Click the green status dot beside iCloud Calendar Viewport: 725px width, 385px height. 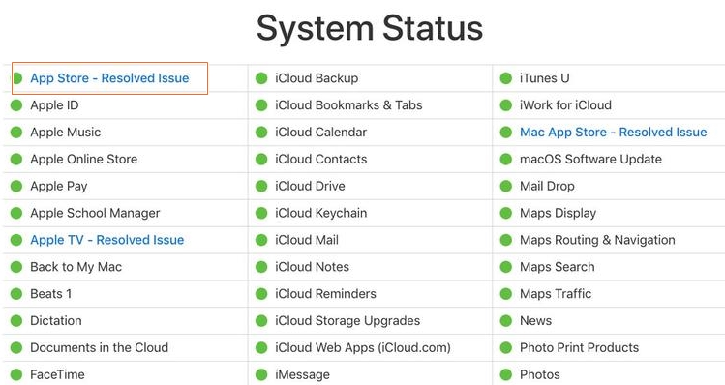[x=261, y=133]
